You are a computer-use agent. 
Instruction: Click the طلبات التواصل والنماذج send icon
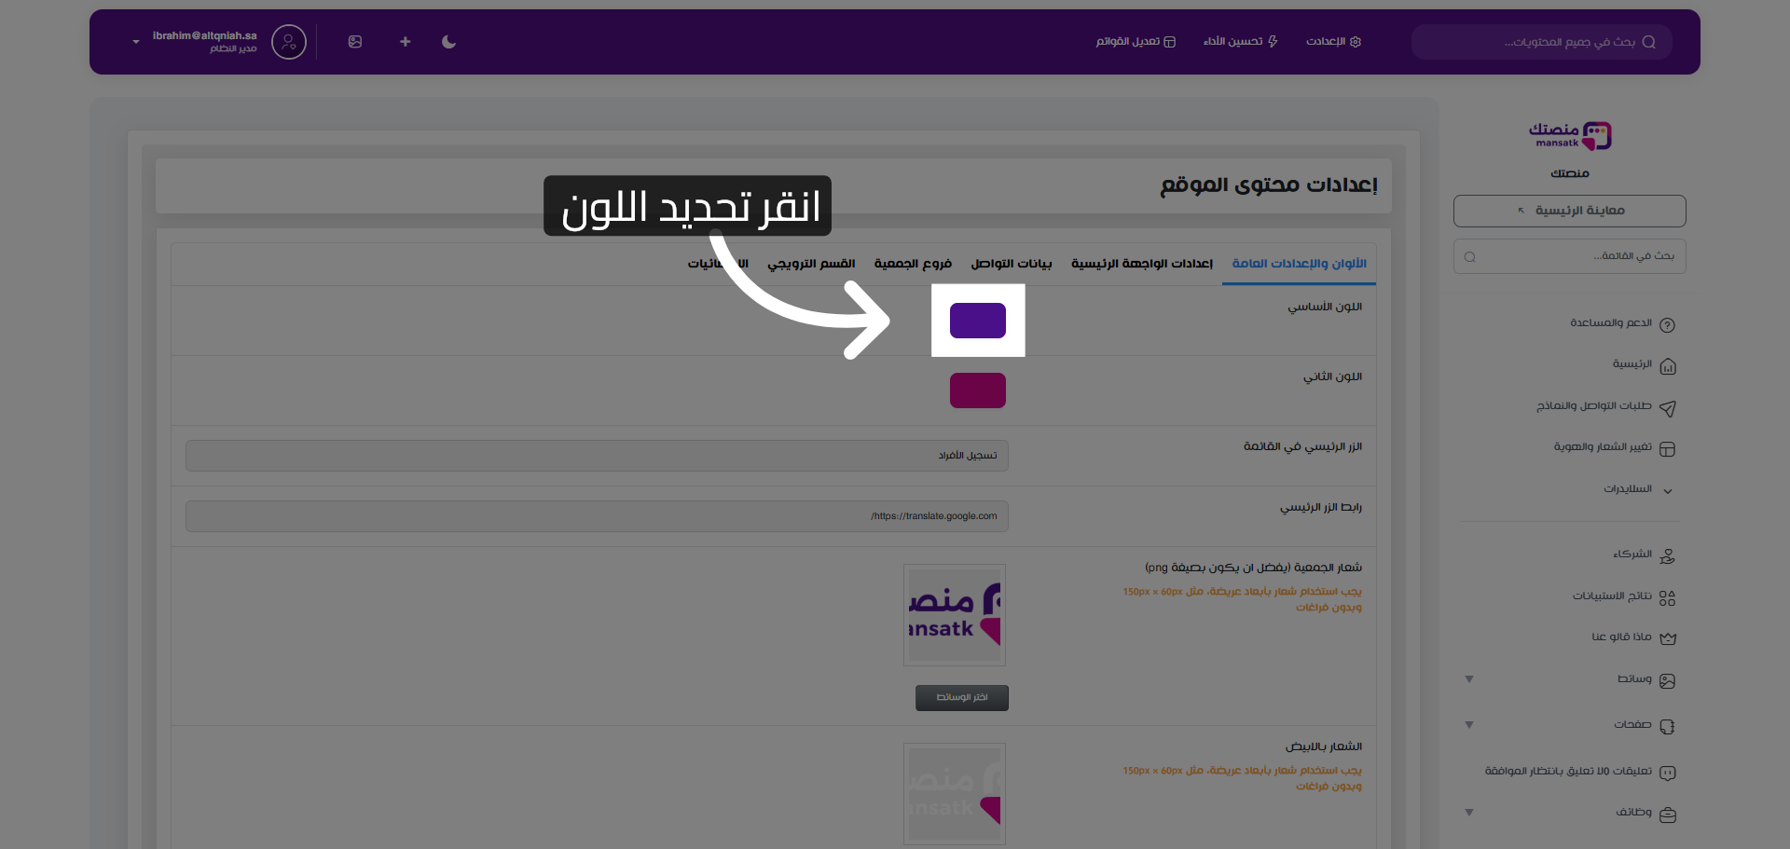(1669, 407)
